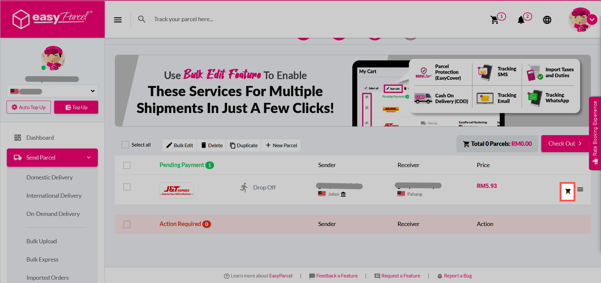This screenshot has height=283, width=601.
Task: Click New Parcel button
Action: [281, 145]
